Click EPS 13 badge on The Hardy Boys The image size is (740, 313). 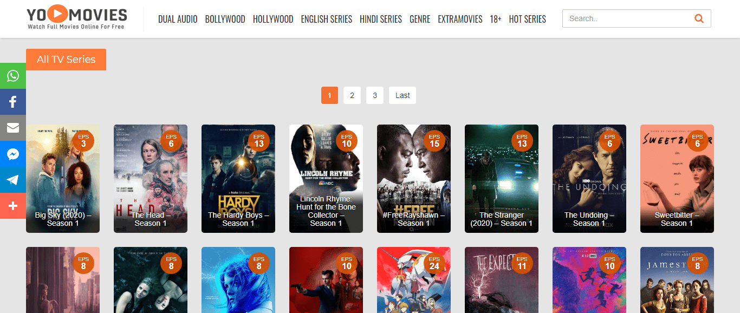point(259,141)
